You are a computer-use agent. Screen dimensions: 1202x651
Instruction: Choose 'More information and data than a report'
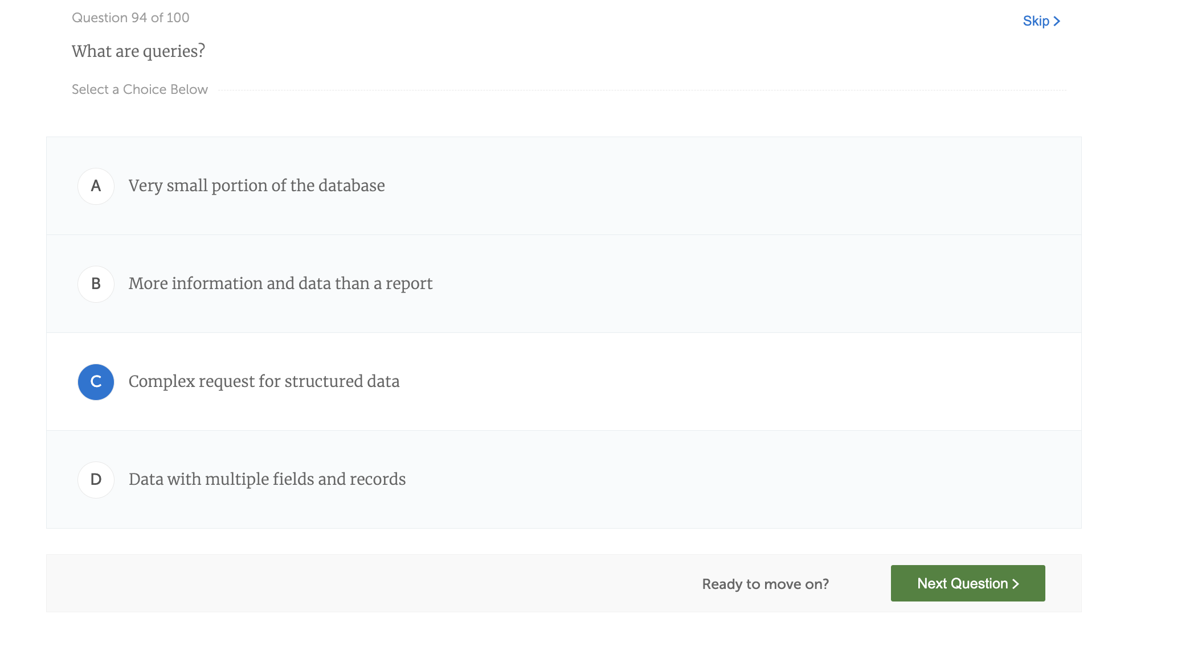click(280, 284)
